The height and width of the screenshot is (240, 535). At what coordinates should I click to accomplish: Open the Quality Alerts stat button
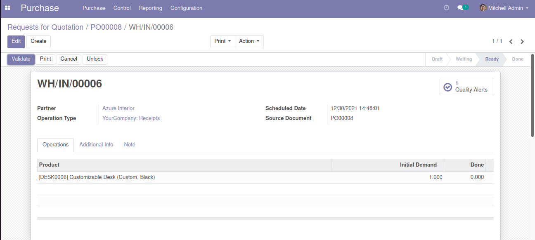point(467,87)
